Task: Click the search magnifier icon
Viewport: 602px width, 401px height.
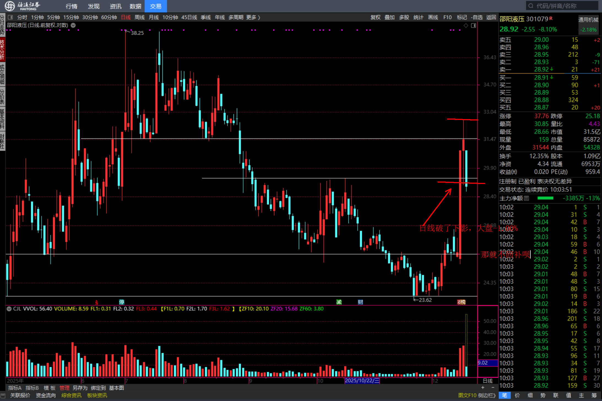Action: 531,6
